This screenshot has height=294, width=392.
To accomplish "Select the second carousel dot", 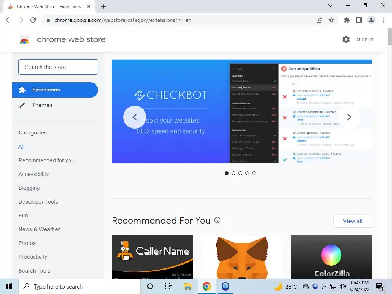I will click(234, 173).
